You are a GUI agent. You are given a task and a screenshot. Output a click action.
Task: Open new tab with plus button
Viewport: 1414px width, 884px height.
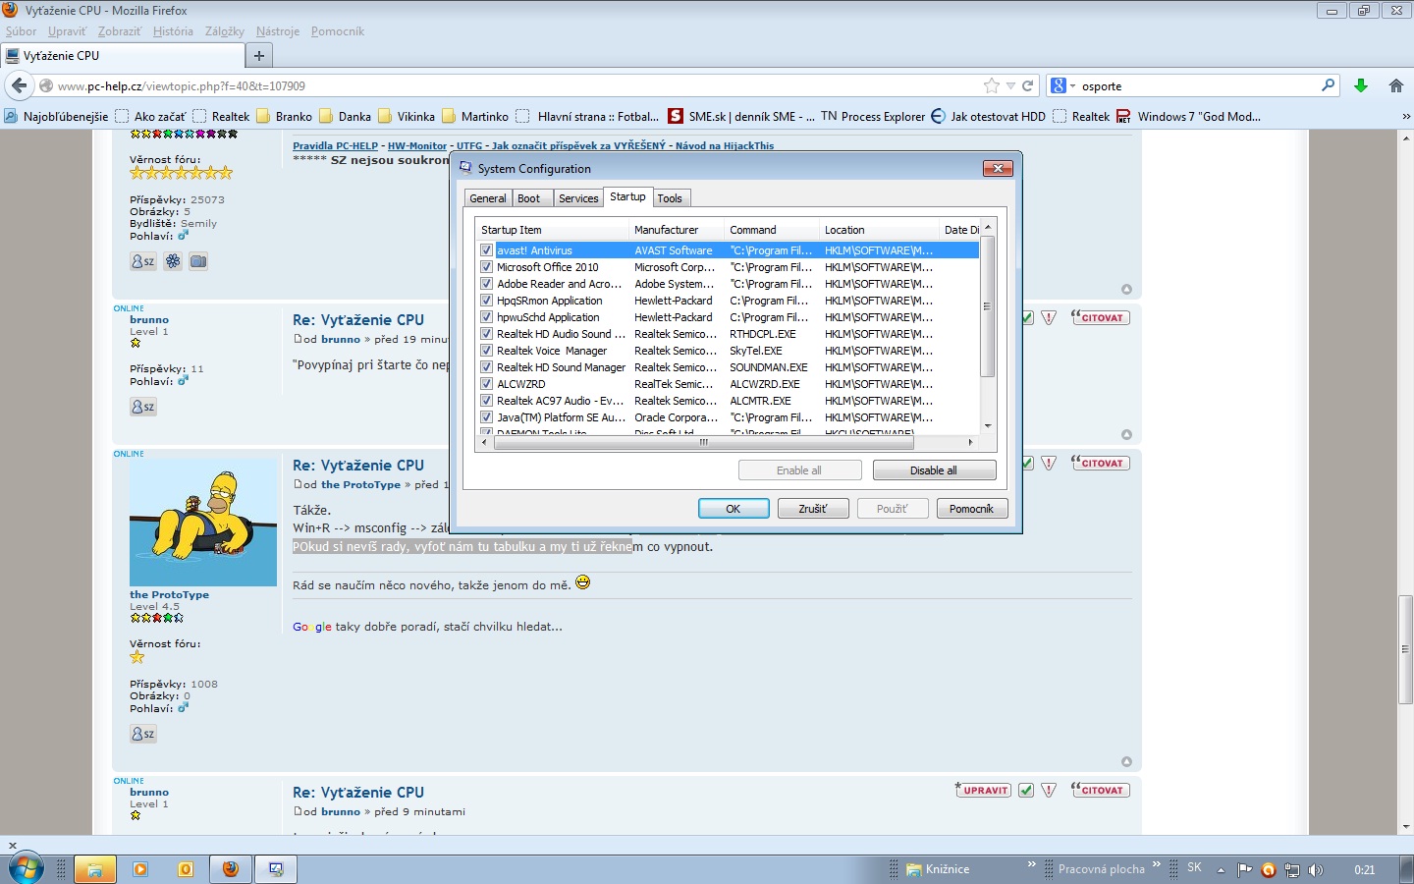(x=259, y=56)
